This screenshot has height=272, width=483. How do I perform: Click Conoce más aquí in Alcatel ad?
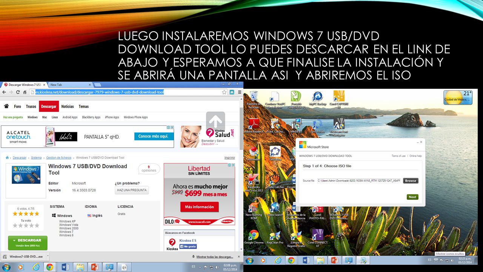click(153, 136)
